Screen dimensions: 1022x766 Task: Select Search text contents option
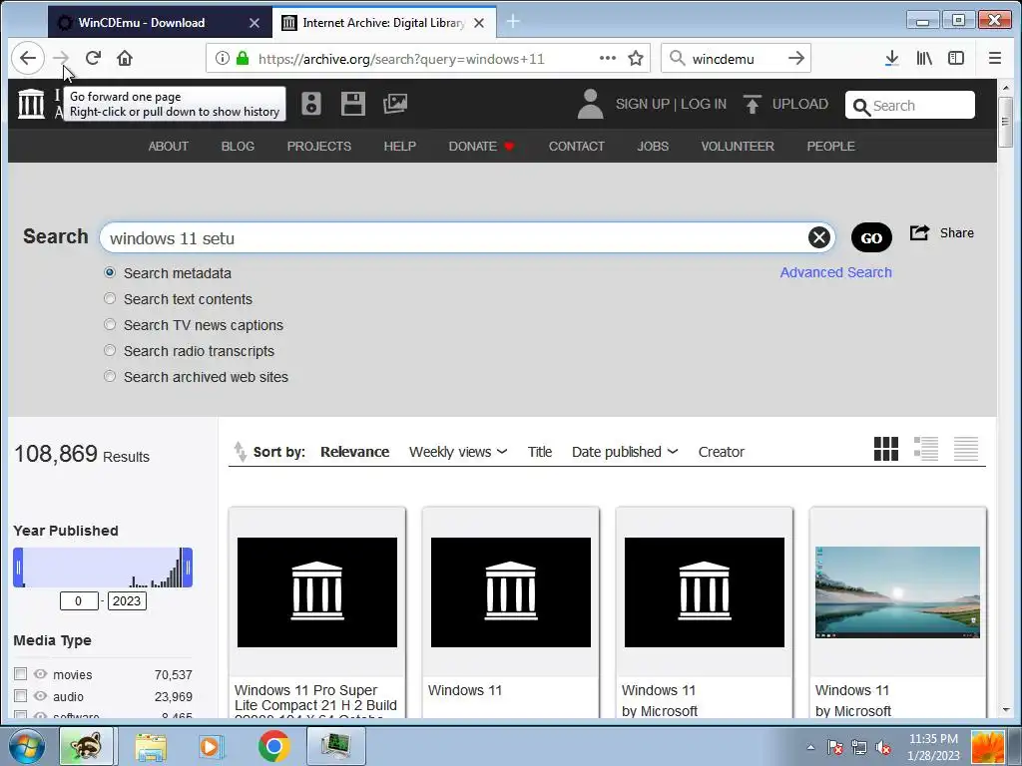[x=110, y=298]
